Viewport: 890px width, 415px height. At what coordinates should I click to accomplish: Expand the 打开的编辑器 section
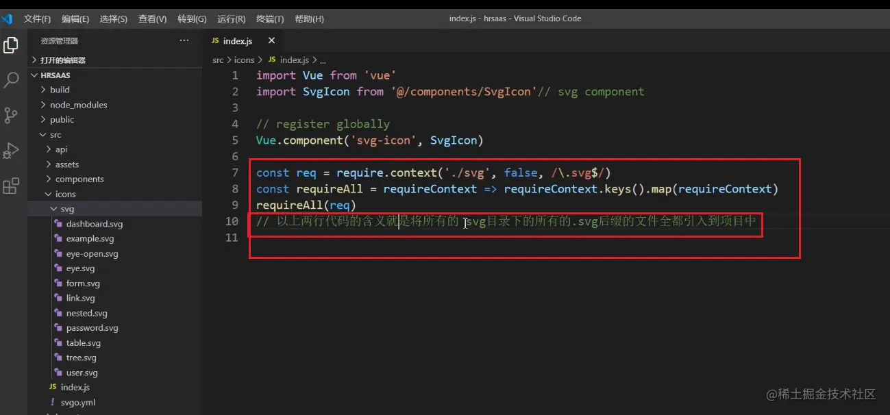[x=115, y=60]
